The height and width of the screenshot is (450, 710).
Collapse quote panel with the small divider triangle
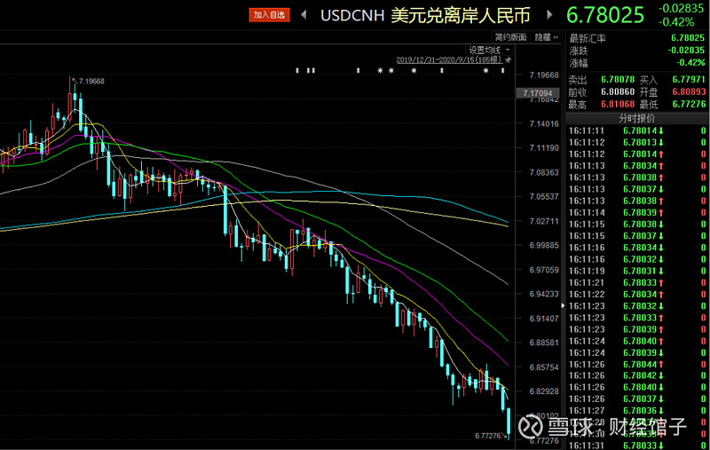[563, 305]
